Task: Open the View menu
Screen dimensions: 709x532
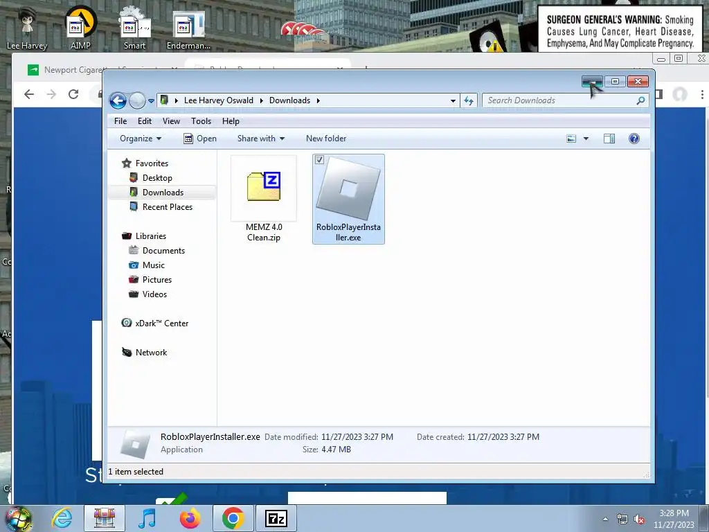Action: [x=172, y=121]
